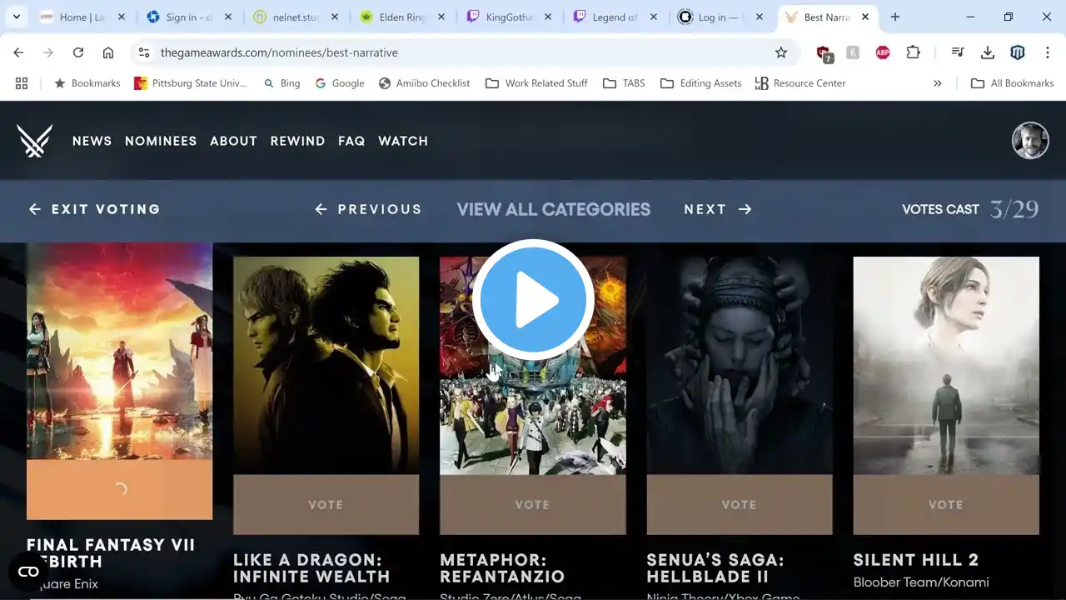
Task: Open the ABP Adblock Plus extension
Action: 883,52
